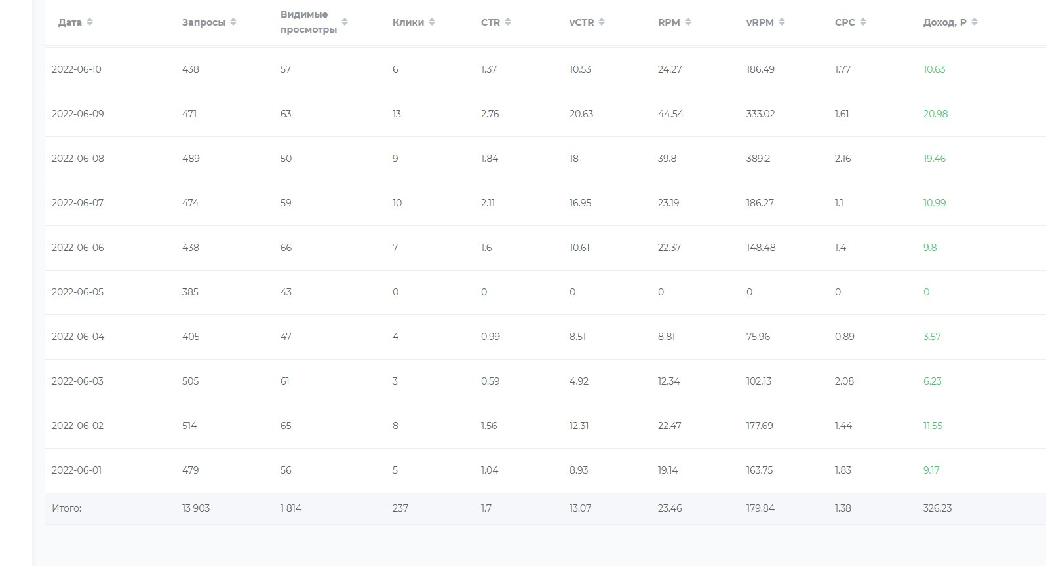This screenshot has height=566, width=1046.
Task: Click the sort arrows next to Дата
Action: coord(90,22)
